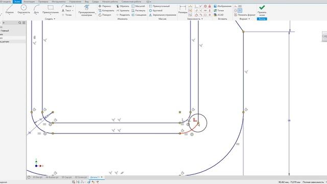Activate the Обрезать trim tool
327x184 pixels.
[123, 6]
